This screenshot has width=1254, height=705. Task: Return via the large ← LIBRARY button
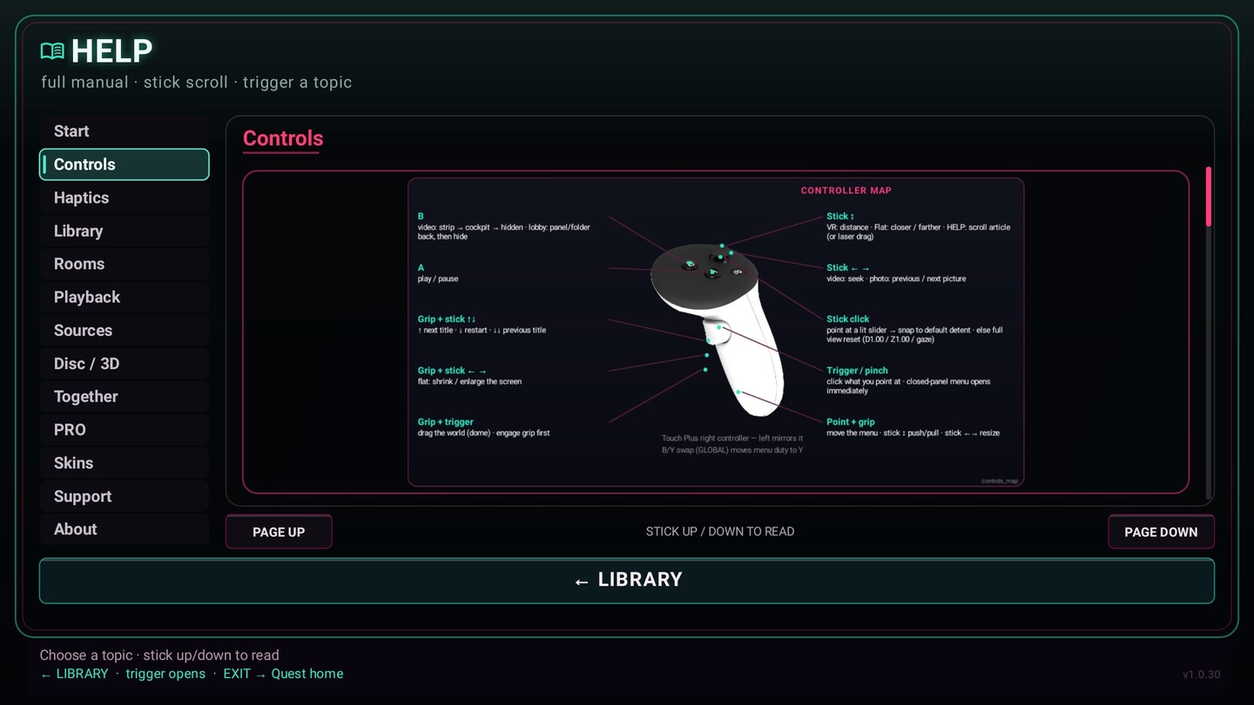click(x=627, y=581)
